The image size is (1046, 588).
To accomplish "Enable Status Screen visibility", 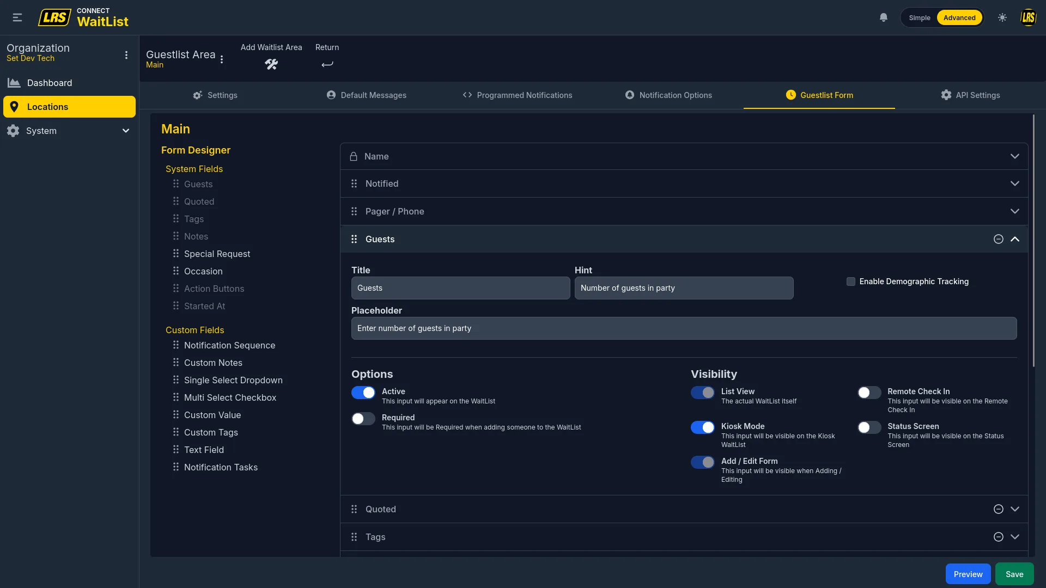I will (x=869, y=427).
